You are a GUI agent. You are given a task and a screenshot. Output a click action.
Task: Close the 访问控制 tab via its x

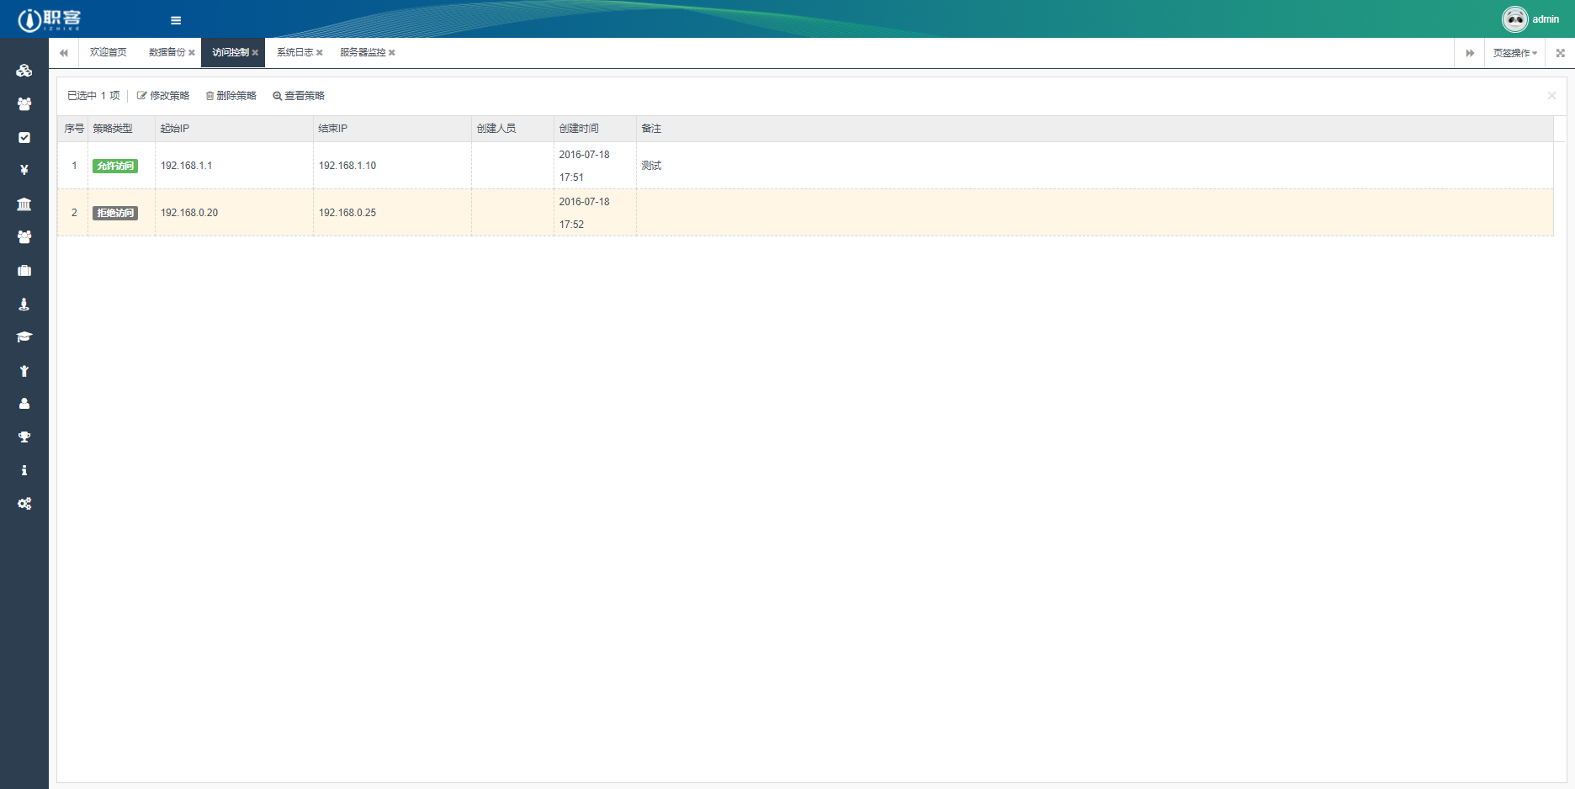coord(255,53)
